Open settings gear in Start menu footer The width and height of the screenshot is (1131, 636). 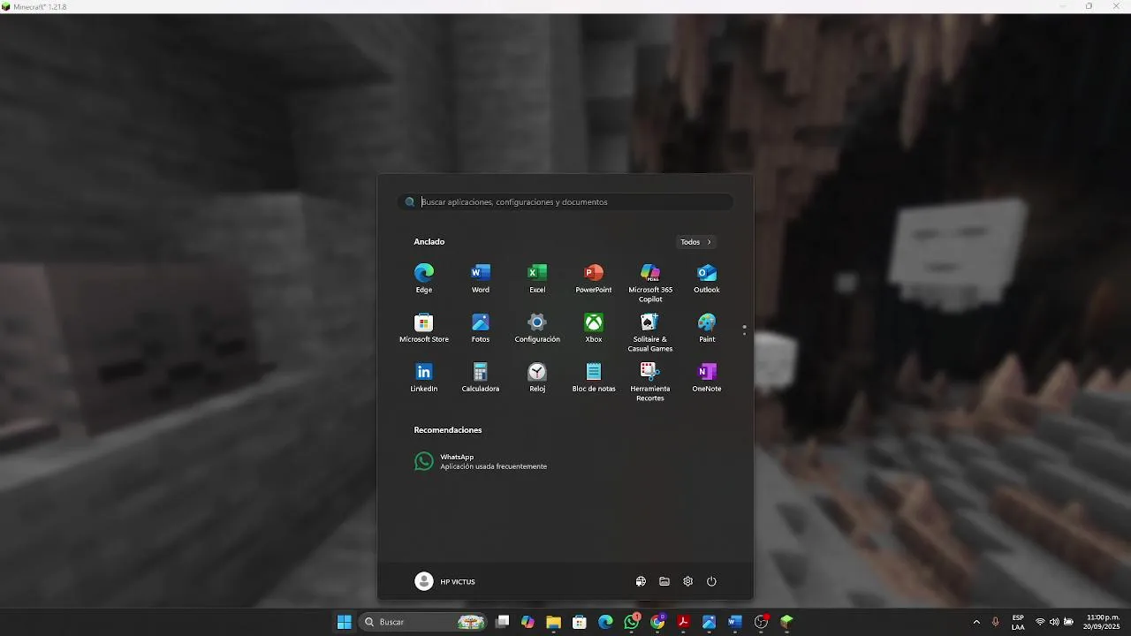(x=688, y=581)
